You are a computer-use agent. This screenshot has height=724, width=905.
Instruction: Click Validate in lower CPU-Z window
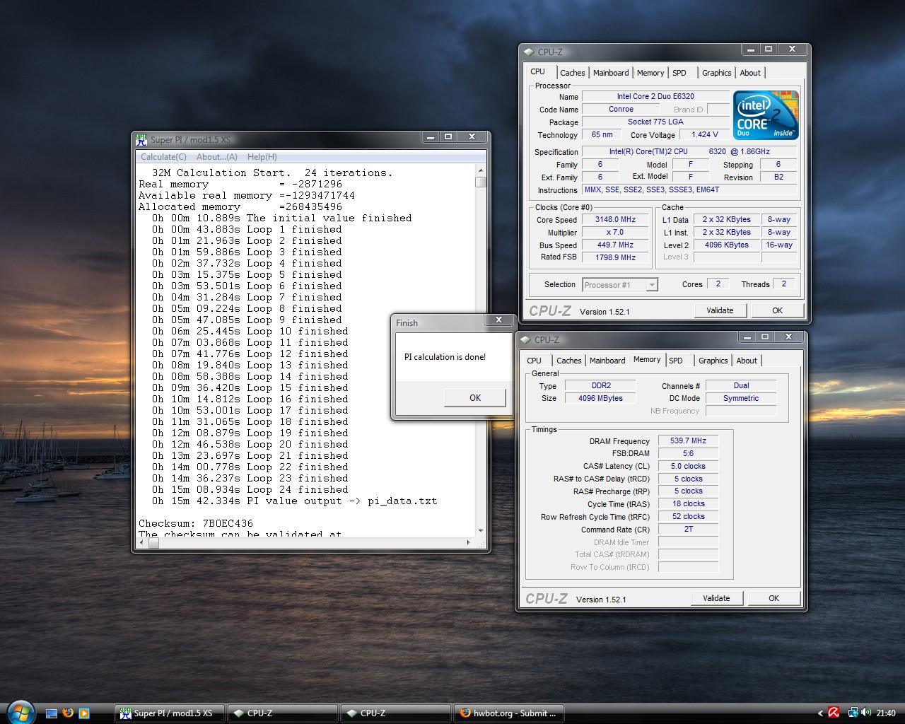[716, 598]
